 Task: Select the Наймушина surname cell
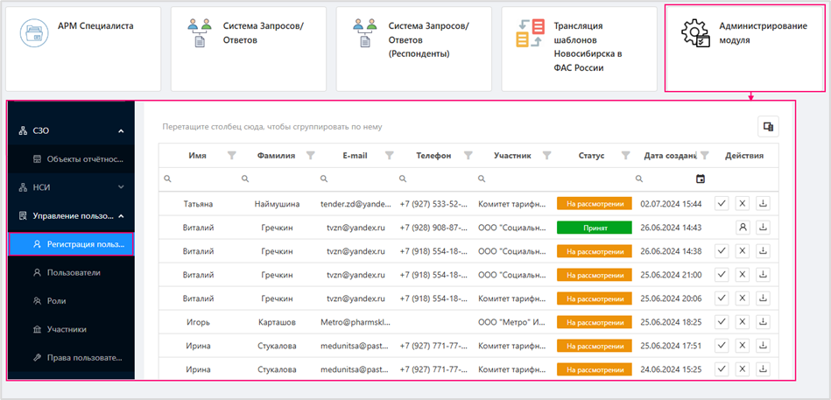(x=277, y=203)
